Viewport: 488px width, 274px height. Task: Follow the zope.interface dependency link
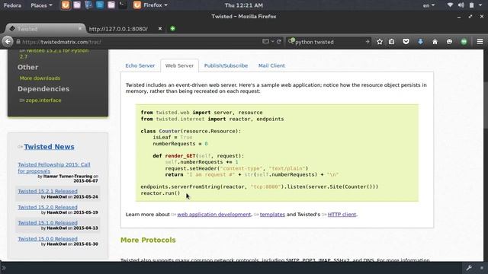tap(43, 100)
